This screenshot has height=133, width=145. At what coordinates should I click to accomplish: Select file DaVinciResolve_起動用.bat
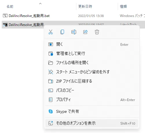click(29, 16)
